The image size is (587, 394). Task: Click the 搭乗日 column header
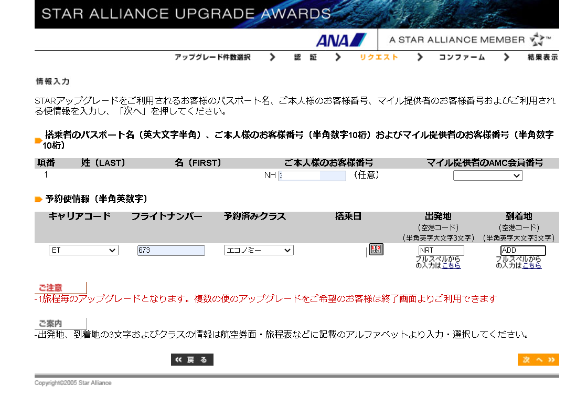348,216
